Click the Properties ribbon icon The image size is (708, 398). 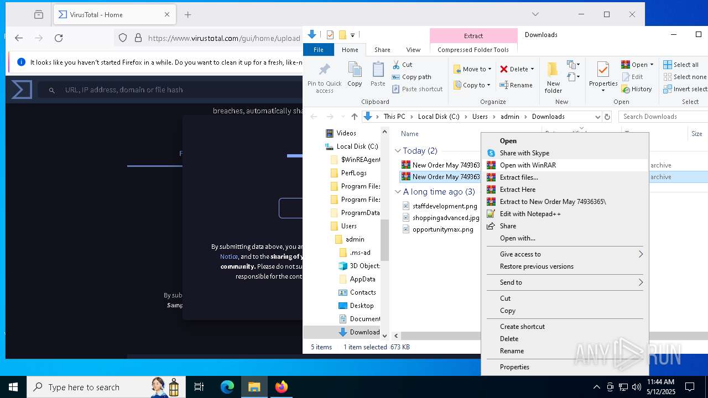click(x=603, y=77)
